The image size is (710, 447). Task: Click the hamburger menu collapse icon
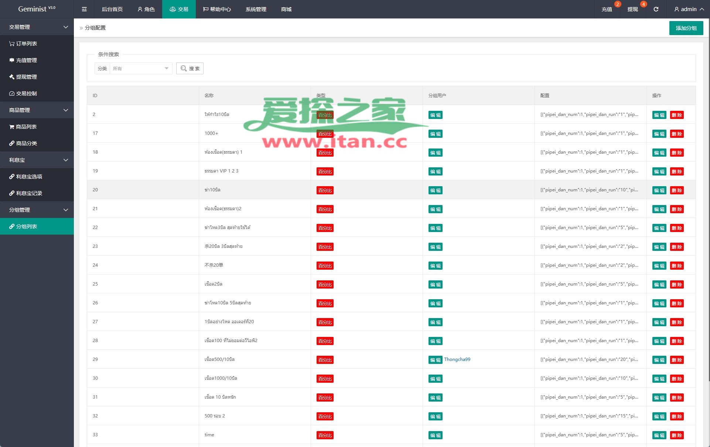coord(84,9)
